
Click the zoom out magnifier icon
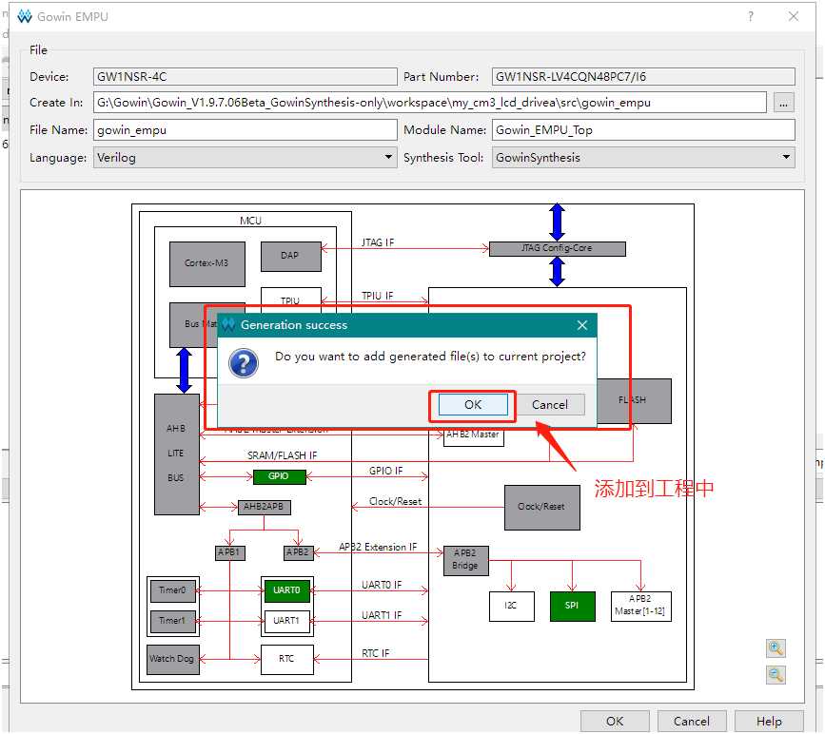pyautogui.click(x=776, y=674)
